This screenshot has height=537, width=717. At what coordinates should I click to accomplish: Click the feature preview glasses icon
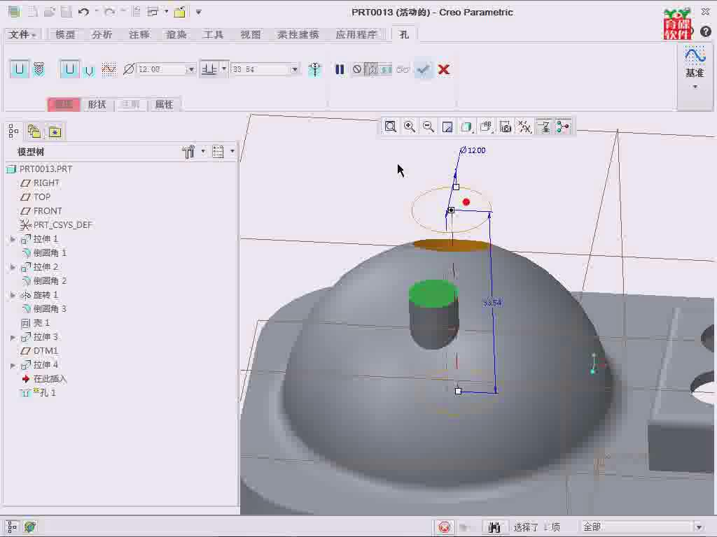pyautogui.click(x=403, y=70)
